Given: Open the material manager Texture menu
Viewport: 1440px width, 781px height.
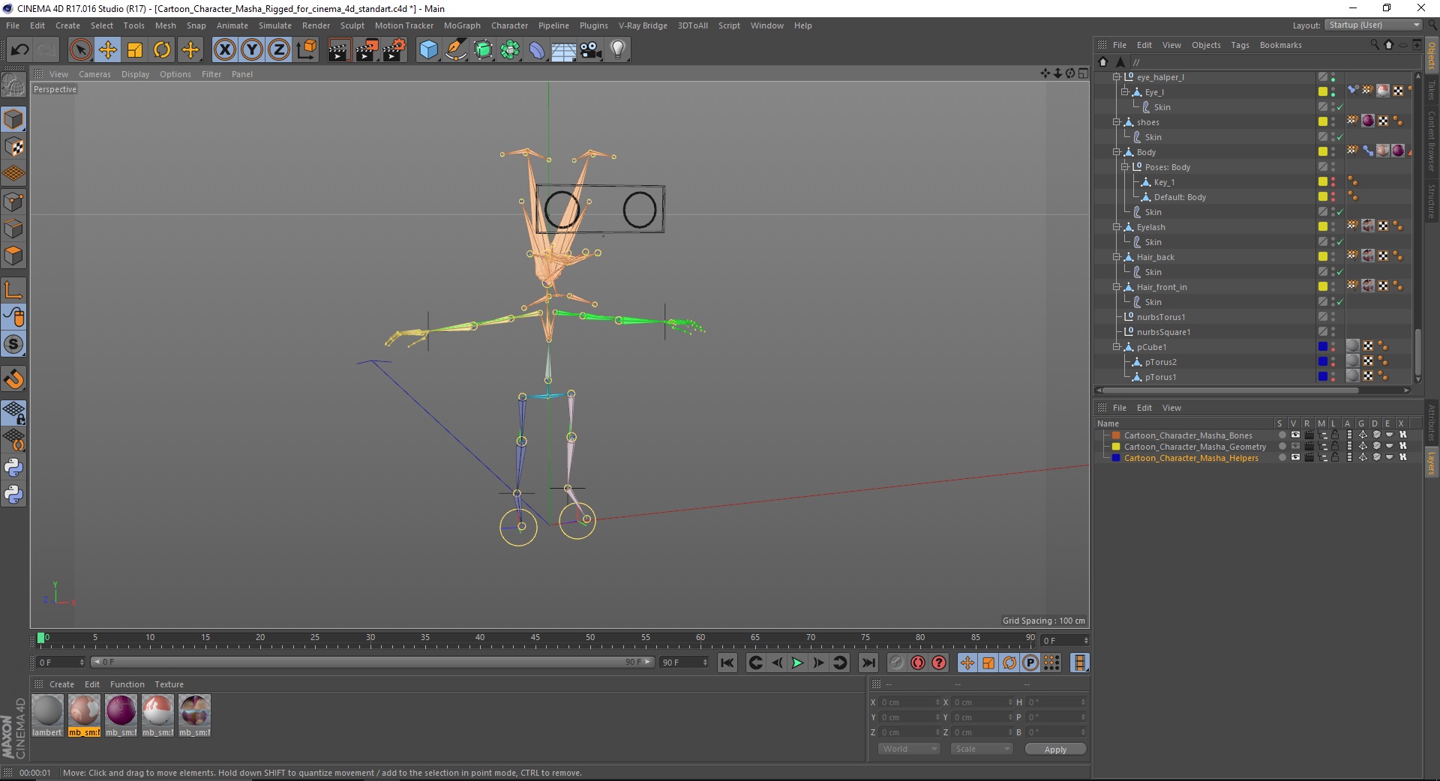Looking at the screenshot, I should click(169, 684).
